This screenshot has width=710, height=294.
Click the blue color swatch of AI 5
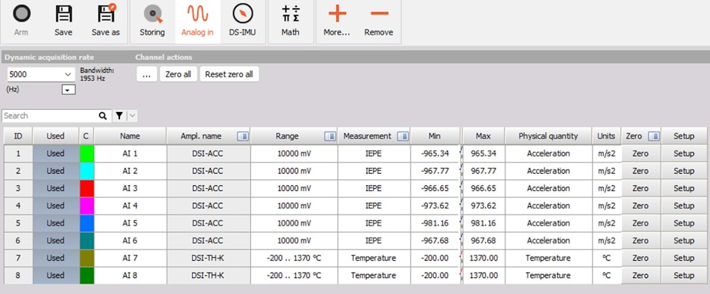87,223
